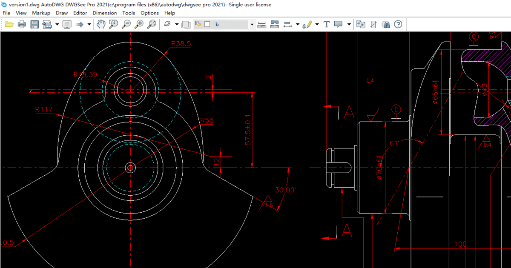
Task: Open the Dimension menu
Action: [x=105, y=13]
